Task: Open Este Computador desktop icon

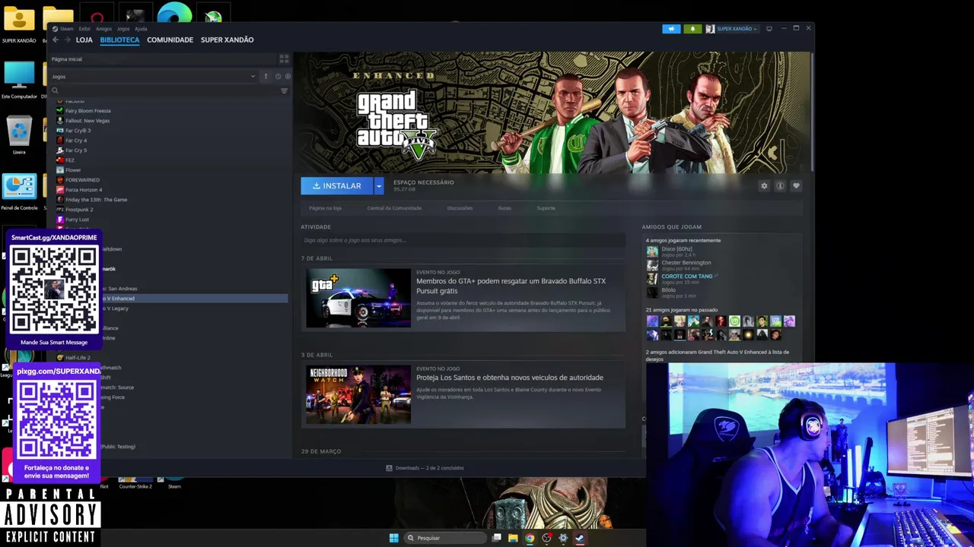Action: [x=19, y=80]
